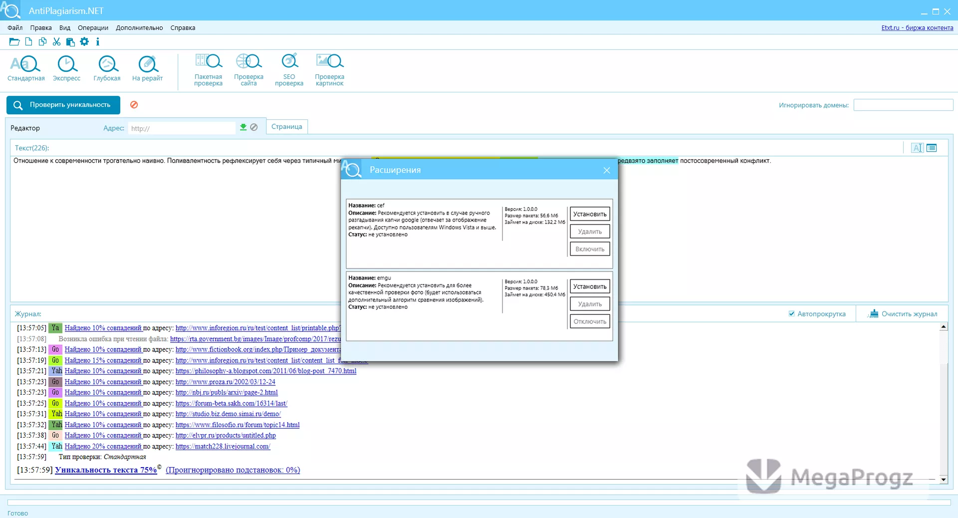Screen dimensions: 958x518
Task: Open the www.proza.ru/2002/03/12-24 link
Action: pos(226,382)
